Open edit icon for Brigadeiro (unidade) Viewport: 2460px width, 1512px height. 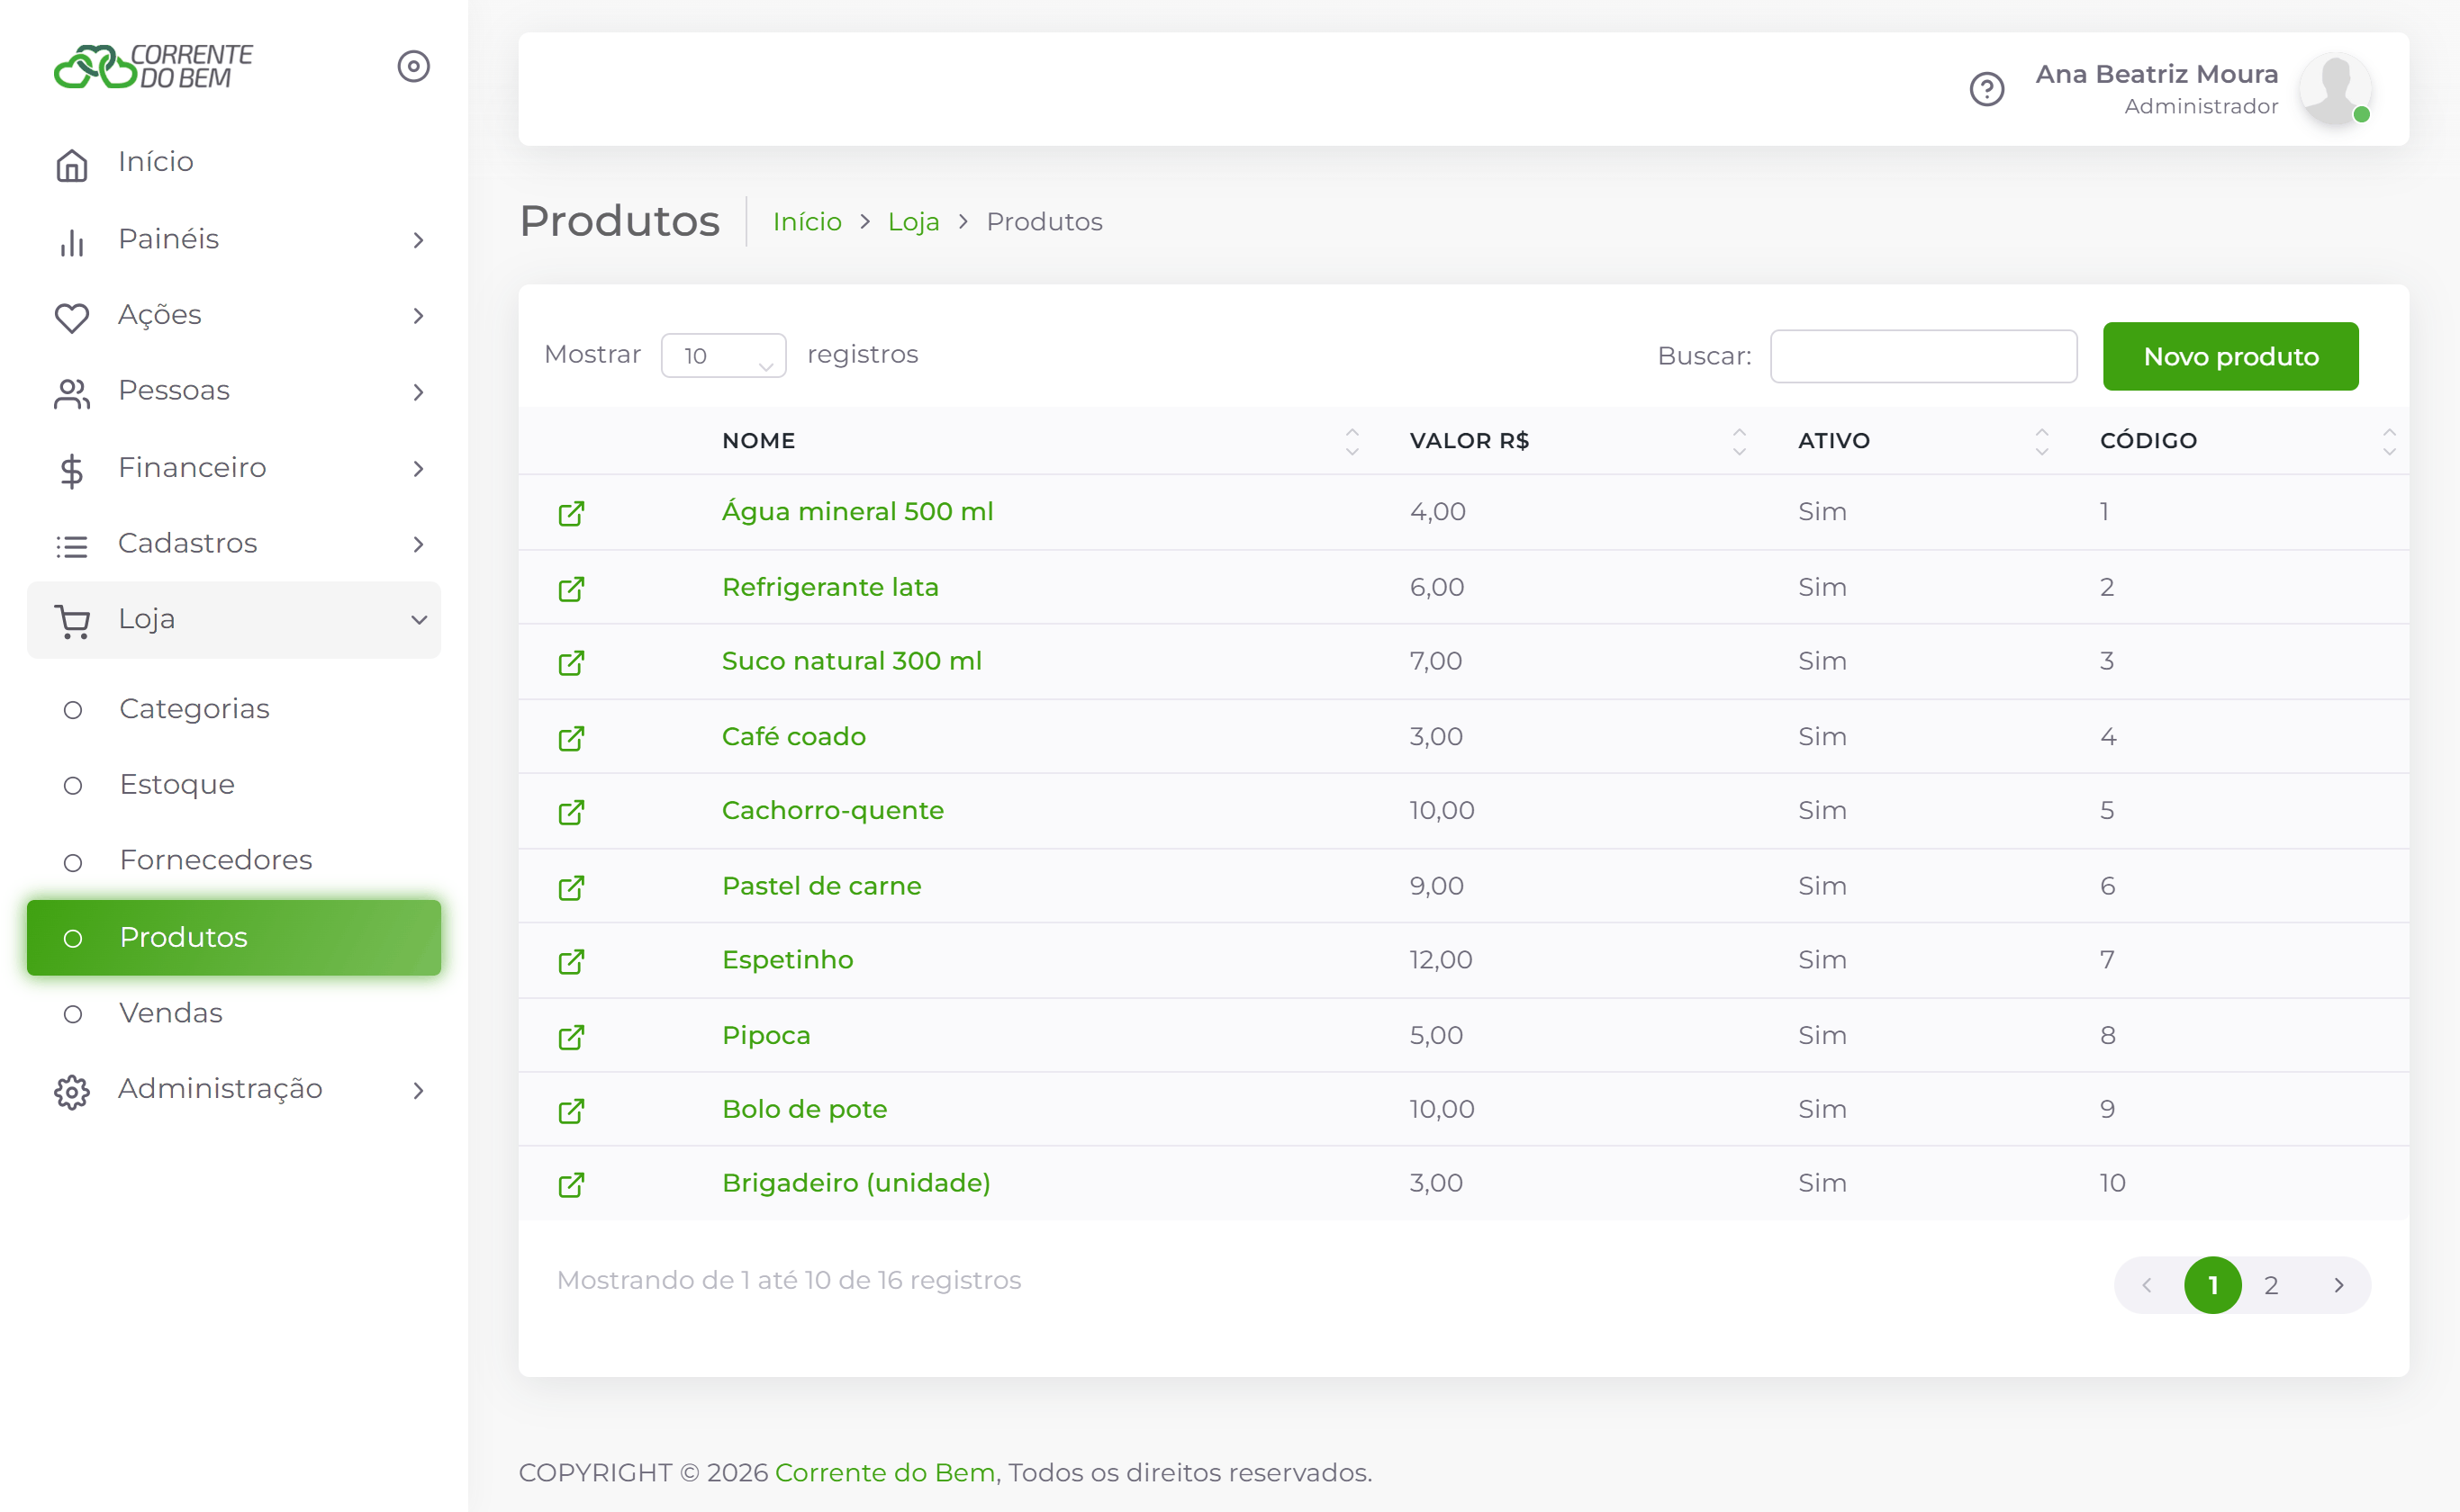571,1184
